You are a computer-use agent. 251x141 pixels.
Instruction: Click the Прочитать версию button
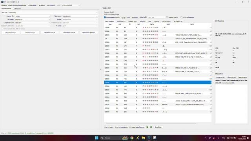coord(89,33)
